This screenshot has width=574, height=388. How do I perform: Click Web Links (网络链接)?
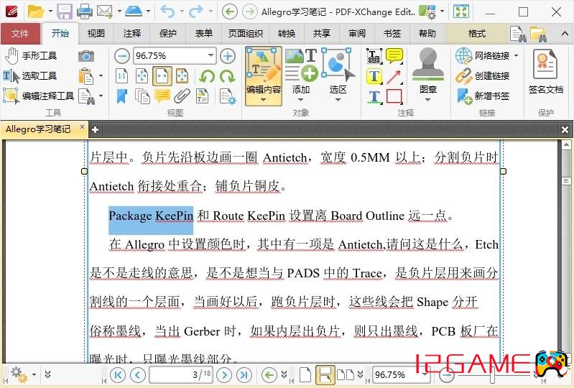pyautogui.click(x=483, y=55)
